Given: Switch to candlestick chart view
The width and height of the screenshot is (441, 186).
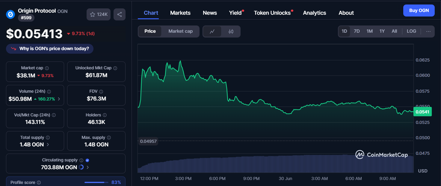Looking at the screenshot, I should coord(231,31).
